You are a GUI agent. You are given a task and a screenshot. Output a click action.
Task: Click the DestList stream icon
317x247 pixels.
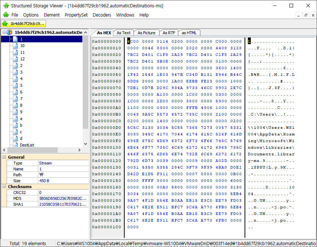15,145
